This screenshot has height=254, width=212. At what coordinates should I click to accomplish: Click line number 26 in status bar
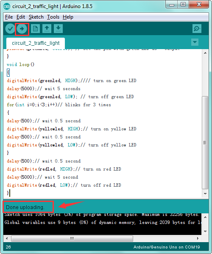pos(8,247)
